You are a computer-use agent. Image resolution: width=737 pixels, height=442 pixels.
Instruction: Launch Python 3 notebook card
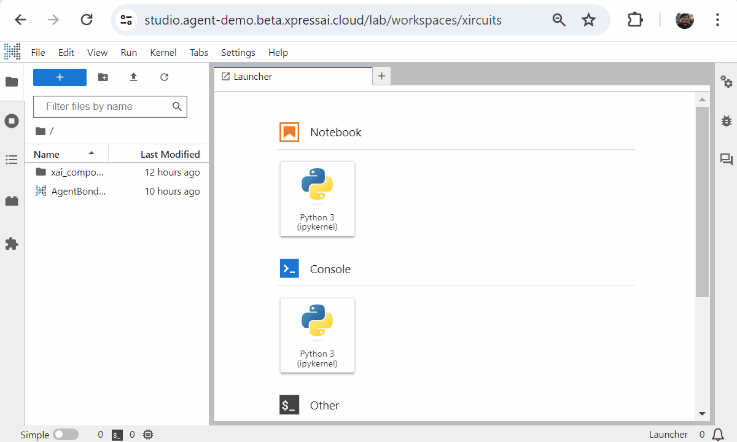318,199
